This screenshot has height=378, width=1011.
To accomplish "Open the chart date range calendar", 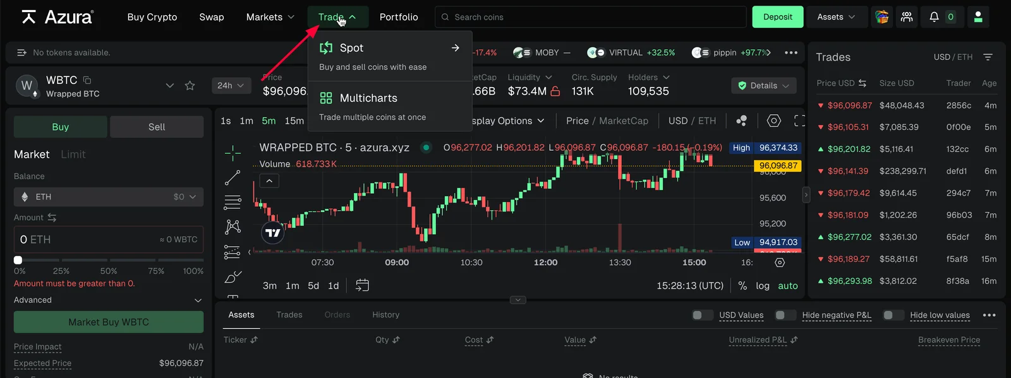I will pos(362,285).
